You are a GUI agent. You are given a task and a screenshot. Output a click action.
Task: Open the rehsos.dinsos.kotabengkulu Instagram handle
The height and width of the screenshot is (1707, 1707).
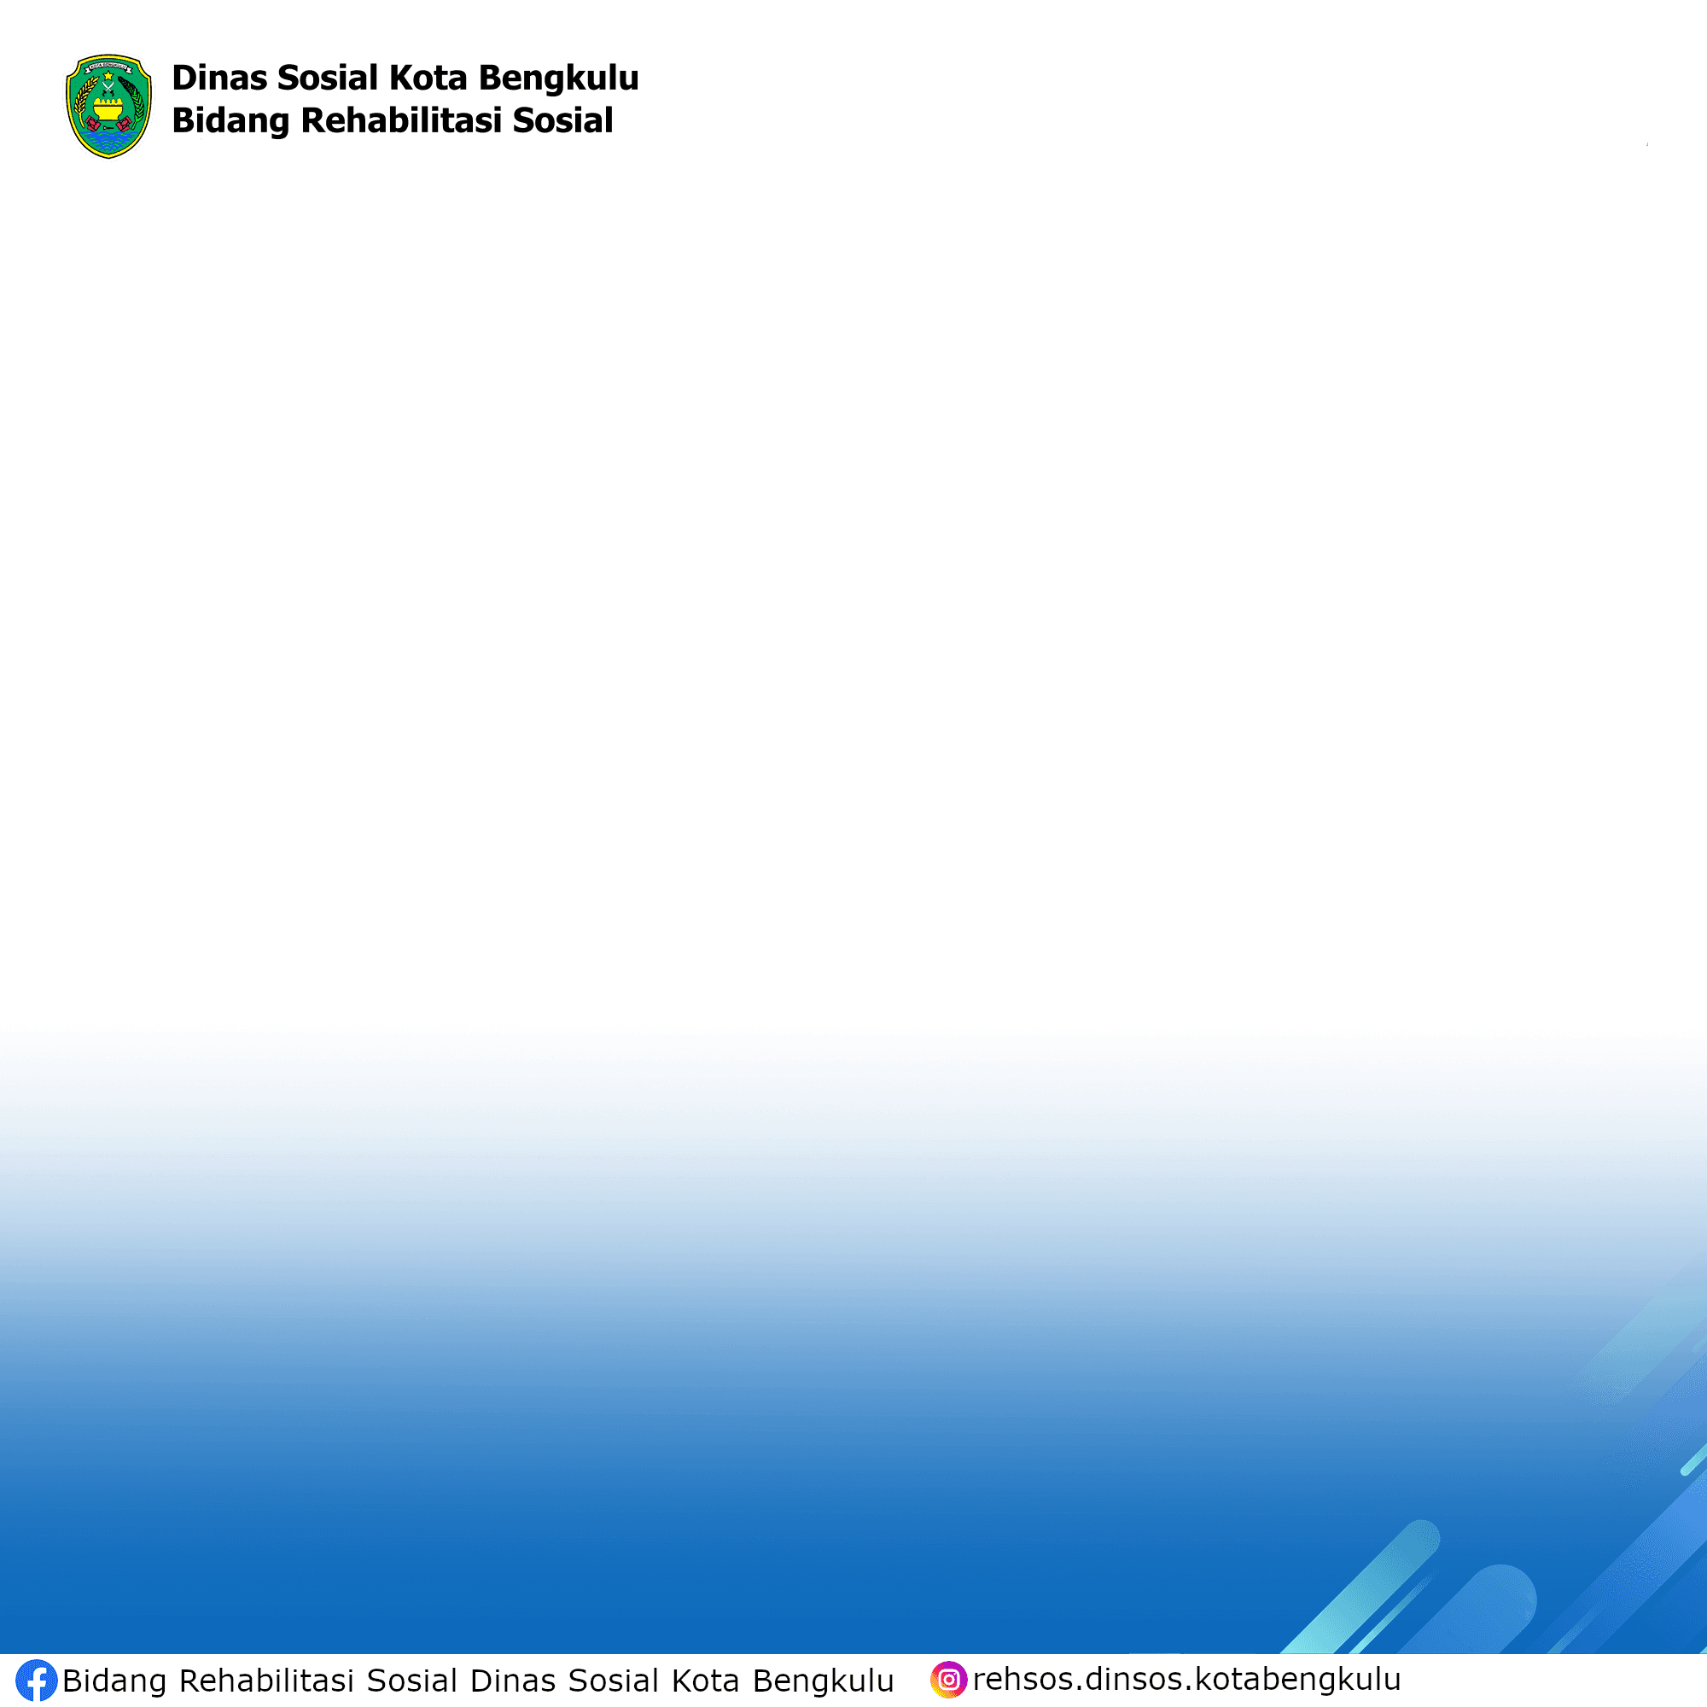[x=1186, y=1679]
